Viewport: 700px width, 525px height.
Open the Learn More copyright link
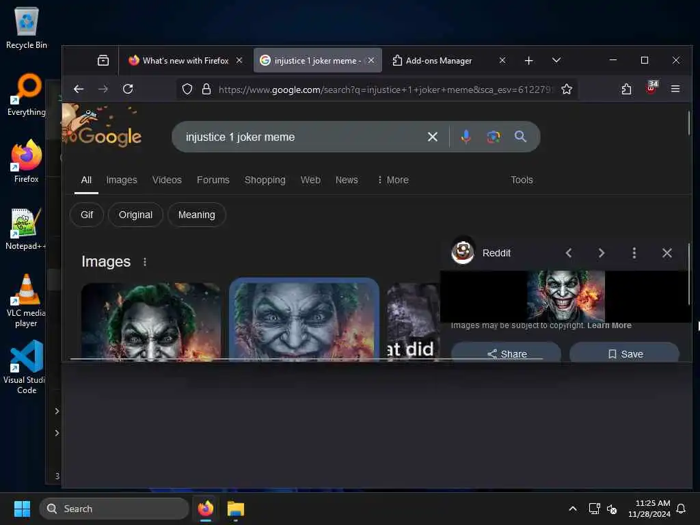click(609, 325)
